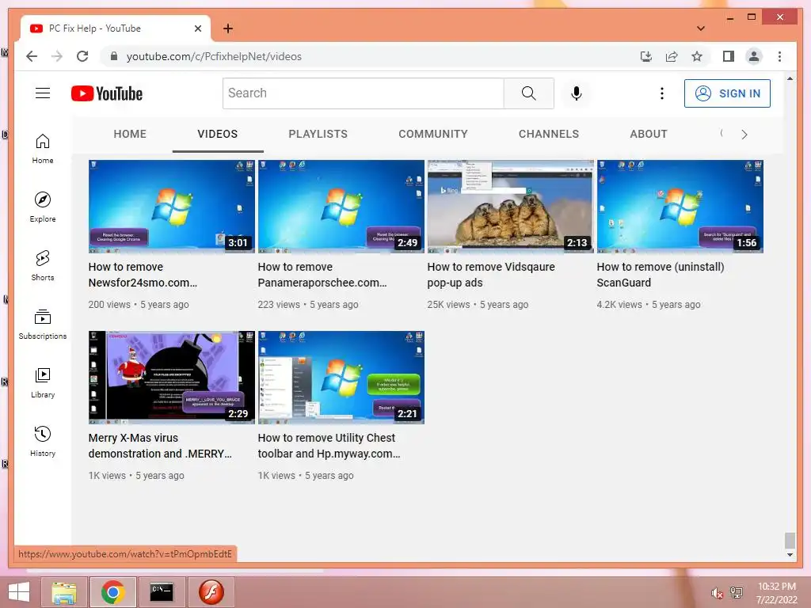Image resolution: width=811 pixels, height=608 pixels.
Task: Open Explore in the sidebar
Action: point(43,207)
